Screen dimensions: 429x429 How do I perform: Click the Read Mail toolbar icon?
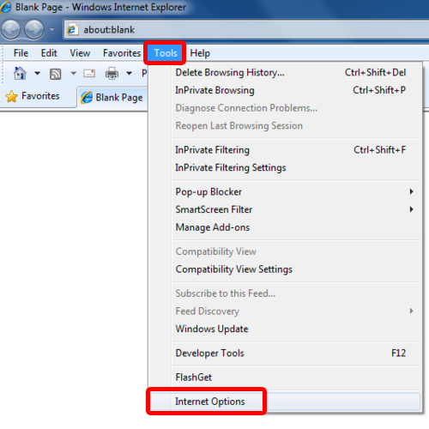tap(89, 74)
